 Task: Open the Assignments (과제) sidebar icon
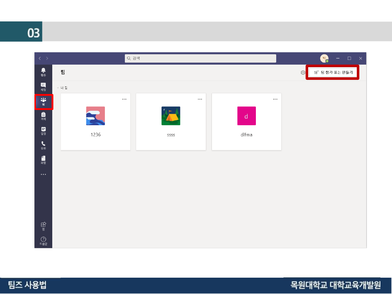point(43,116)
